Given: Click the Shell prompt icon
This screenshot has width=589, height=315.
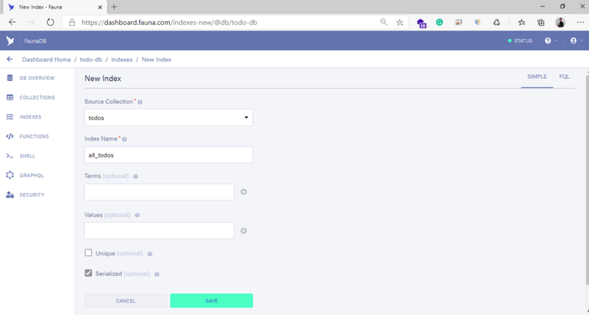Looking at the screenshot, I should [x=10, y=156].
